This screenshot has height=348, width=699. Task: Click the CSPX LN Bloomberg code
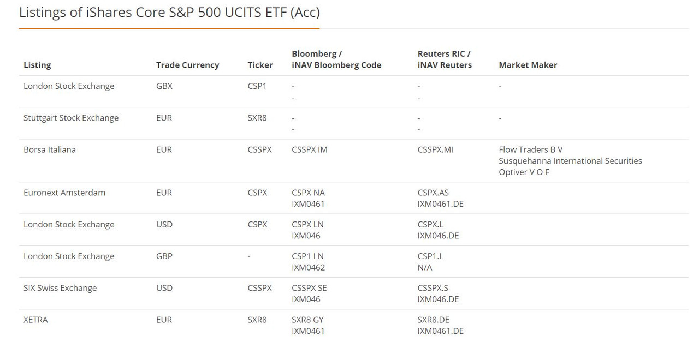click(x=307, y=224)
